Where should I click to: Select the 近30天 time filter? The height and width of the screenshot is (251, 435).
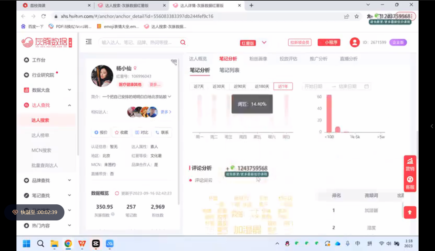[x=219, y=86]
